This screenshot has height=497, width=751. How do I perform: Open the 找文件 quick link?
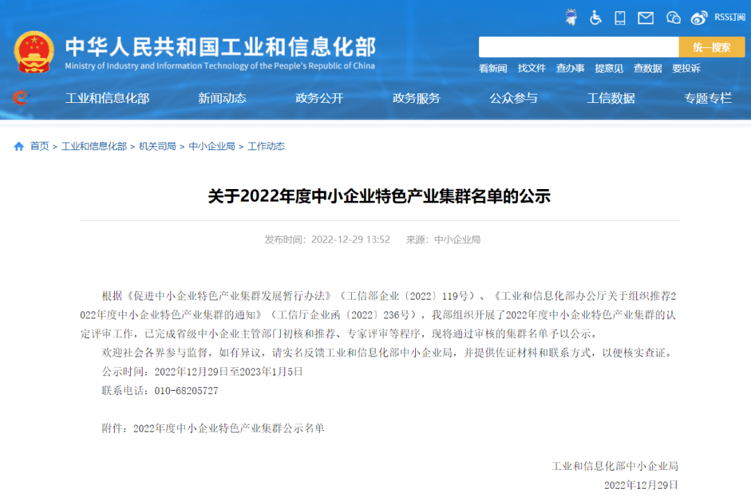click(x=532, y=69)
